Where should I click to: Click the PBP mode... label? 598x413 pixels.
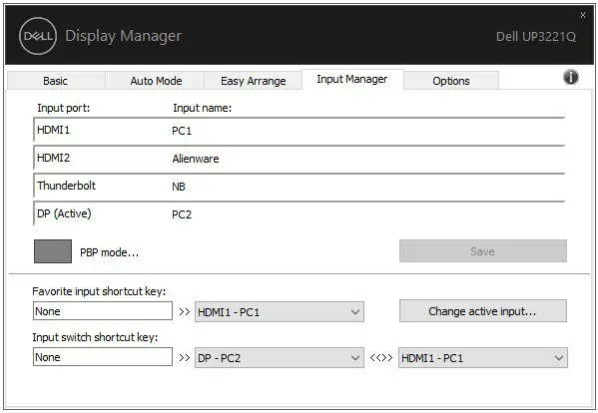tap(110, 252)
